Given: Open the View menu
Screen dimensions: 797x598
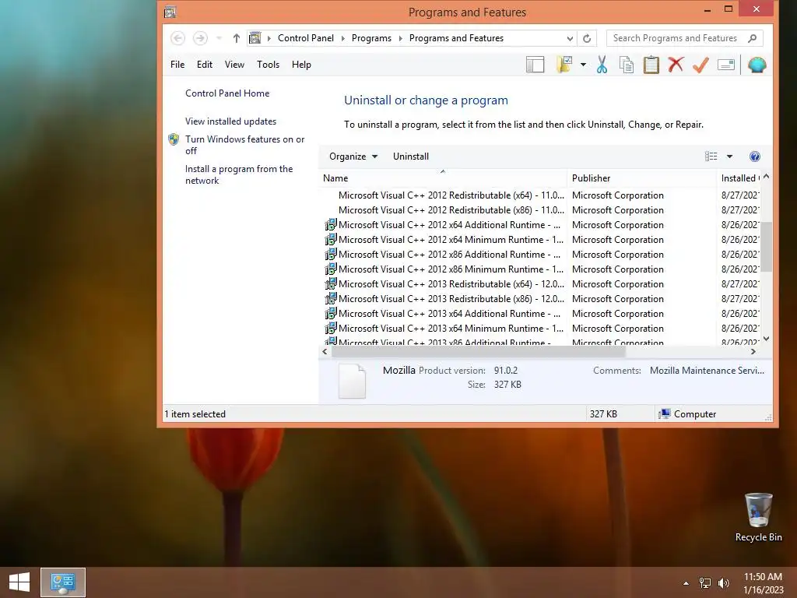Looking at the screenshot, I should pyautogui.click(x=234, y=65).
